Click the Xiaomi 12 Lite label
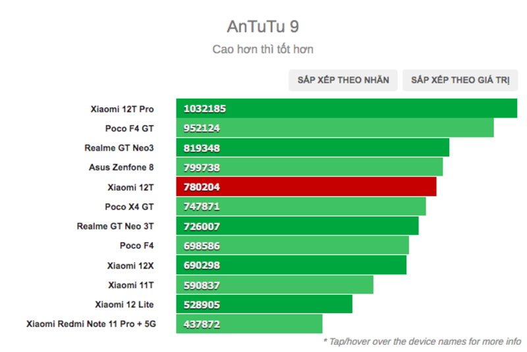Screen dimensions: 527x352 [125, 305]
